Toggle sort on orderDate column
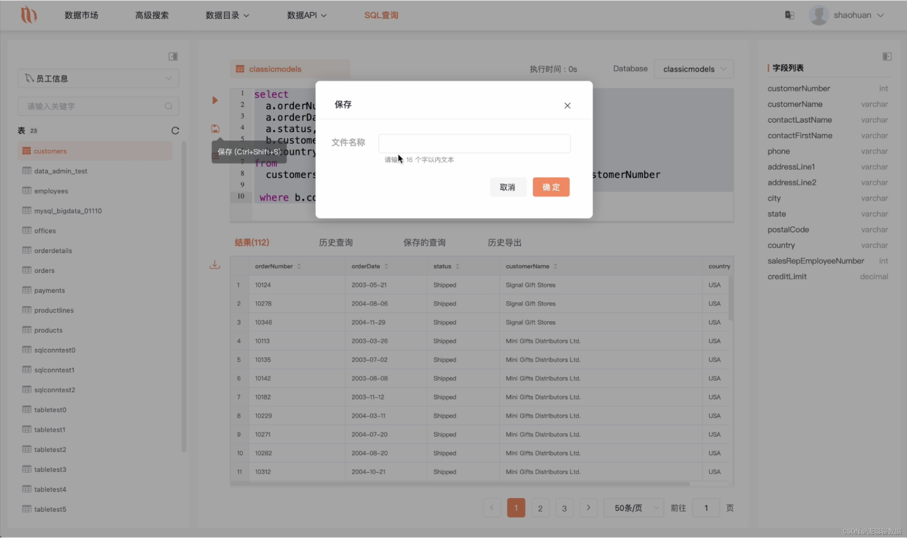907x538 pixels. click(386, 267)
